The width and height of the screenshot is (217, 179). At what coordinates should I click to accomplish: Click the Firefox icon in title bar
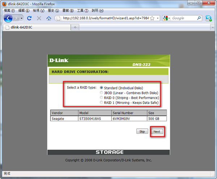click(x=4, y=4)
